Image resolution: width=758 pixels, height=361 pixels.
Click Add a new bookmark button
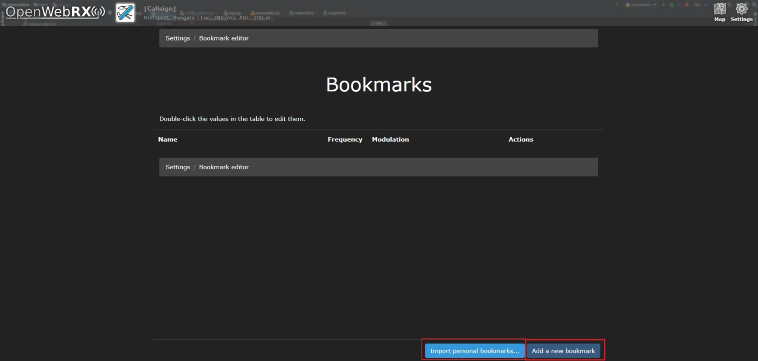(563, 351)
